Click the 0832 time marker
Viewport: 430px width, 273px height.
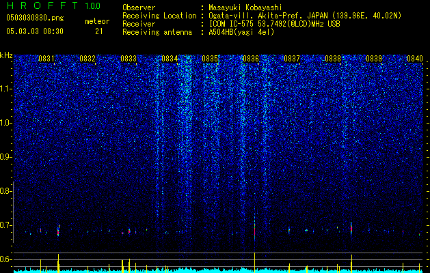tap(88, 59)
